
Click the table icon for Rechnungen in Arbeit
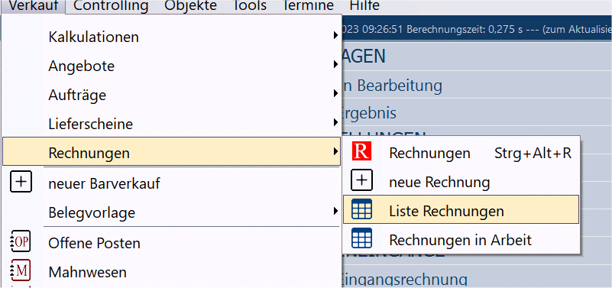[x=361, y=238]
